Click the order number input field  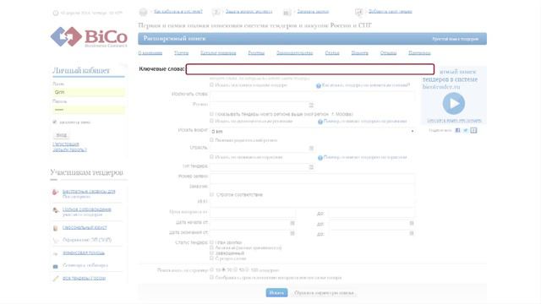tap(312, 177)
